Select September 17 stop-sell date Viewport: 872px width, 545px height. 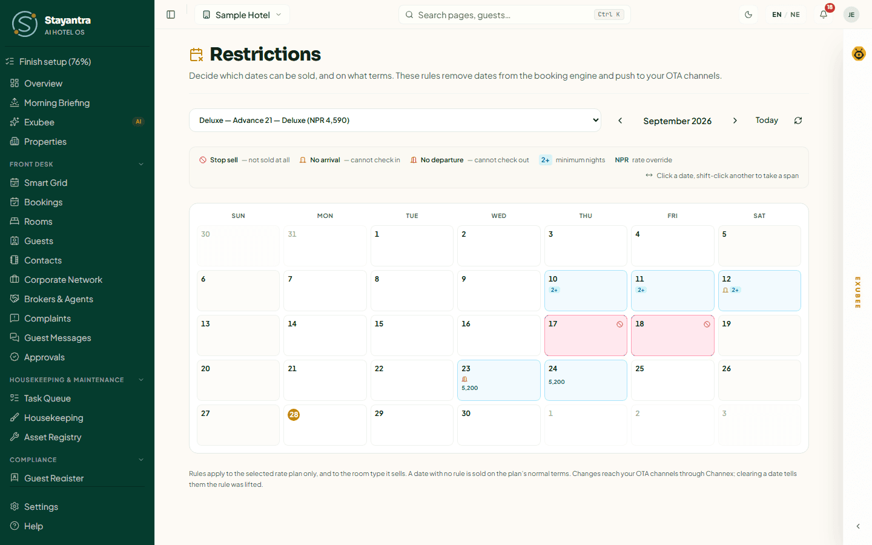pos(586,335)
